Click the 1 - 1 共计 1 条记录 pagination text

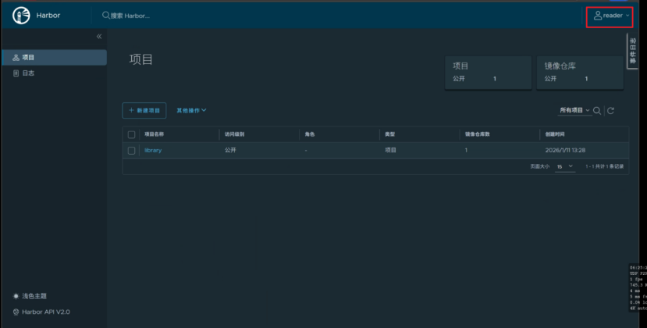(605, 166)
